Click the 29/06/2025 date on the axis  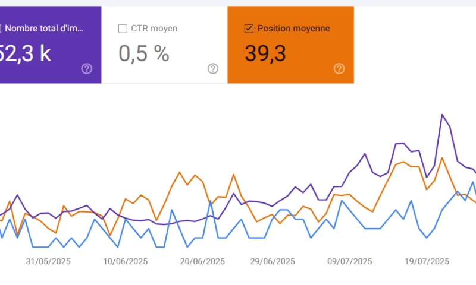(x=272, y=261)
